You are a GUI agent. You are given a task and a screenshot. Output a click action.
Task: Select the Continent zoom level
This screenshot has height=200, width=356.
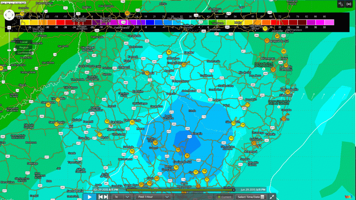coord(24,53)
